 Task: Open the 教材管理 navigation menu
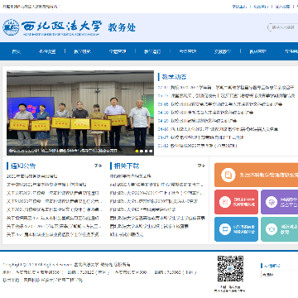click(257, 51)
